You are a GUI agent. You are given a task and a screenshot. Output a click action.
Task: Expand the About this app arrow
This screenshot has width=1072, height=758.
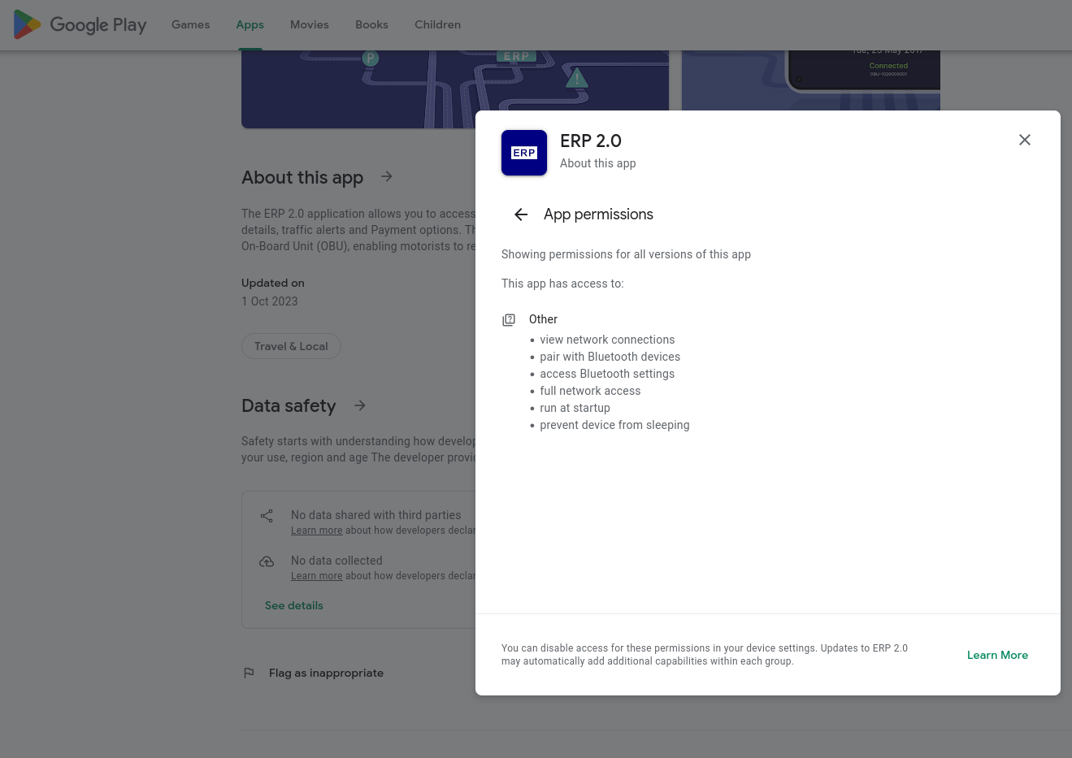point(387,177)
